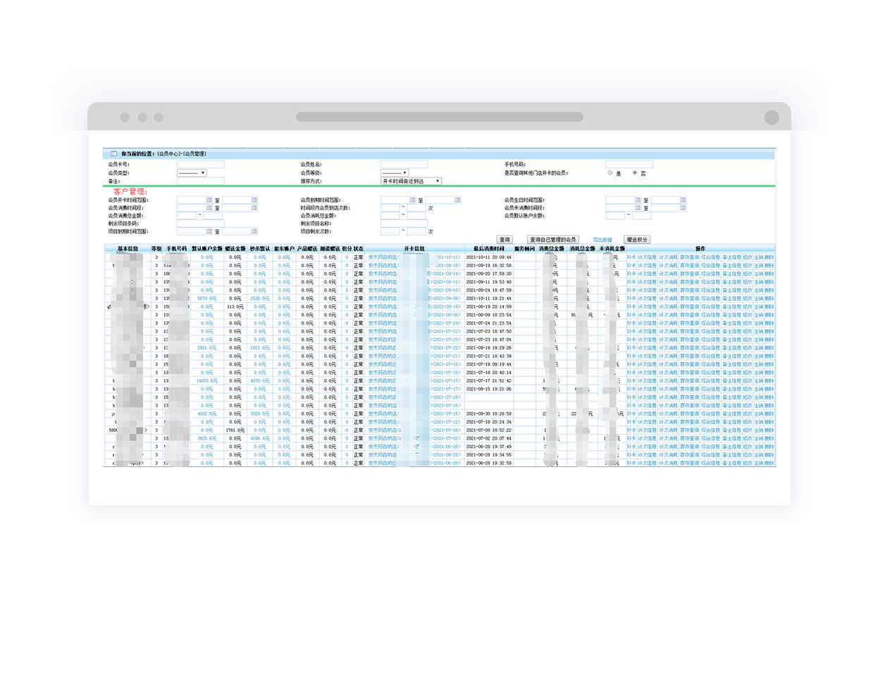Click the 手机号码 input field
Screen dimensions: 885x689
point(629,164)
